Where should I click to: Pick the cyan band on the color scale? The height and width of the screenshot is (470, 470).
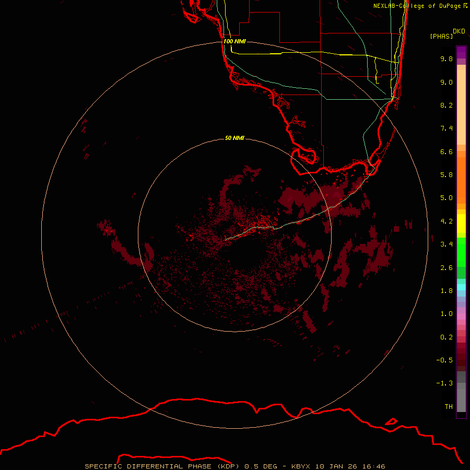pyautogui.click(x=461, y=287)
